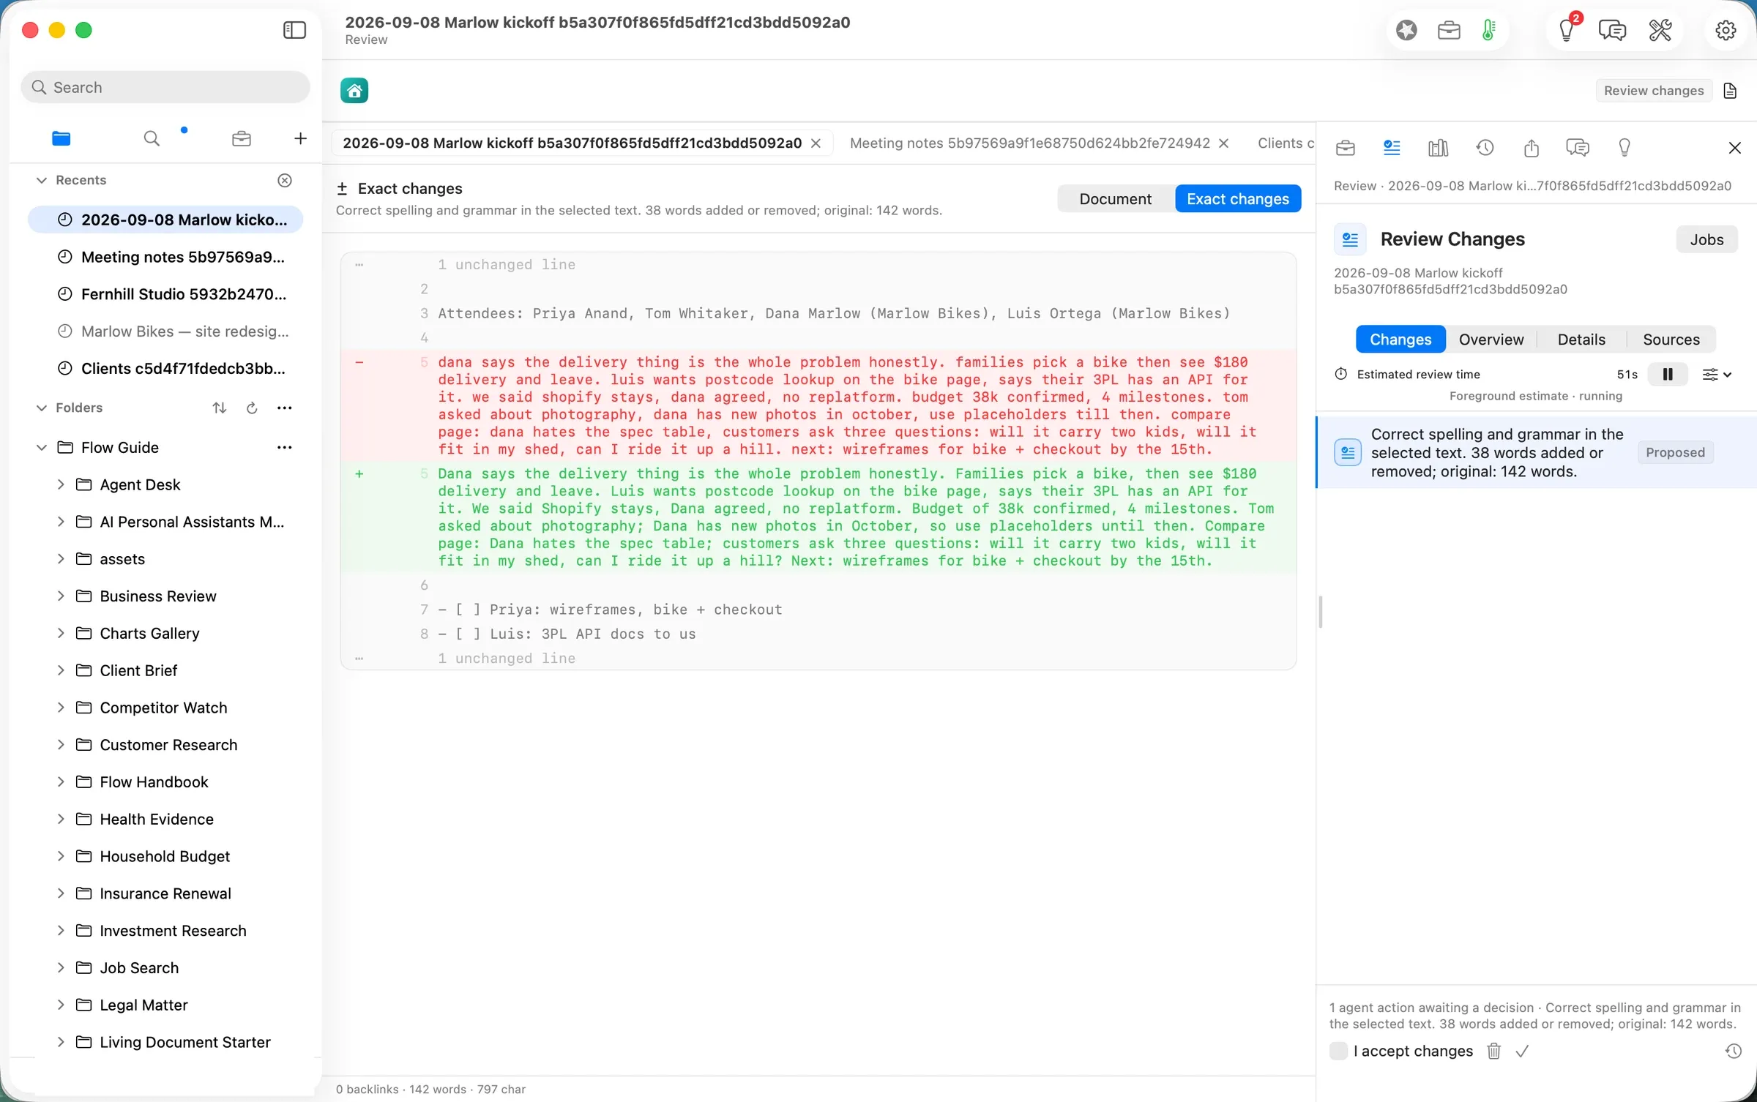Open the home icon button
The image size is (1757, 1102).
coord(354,91)
